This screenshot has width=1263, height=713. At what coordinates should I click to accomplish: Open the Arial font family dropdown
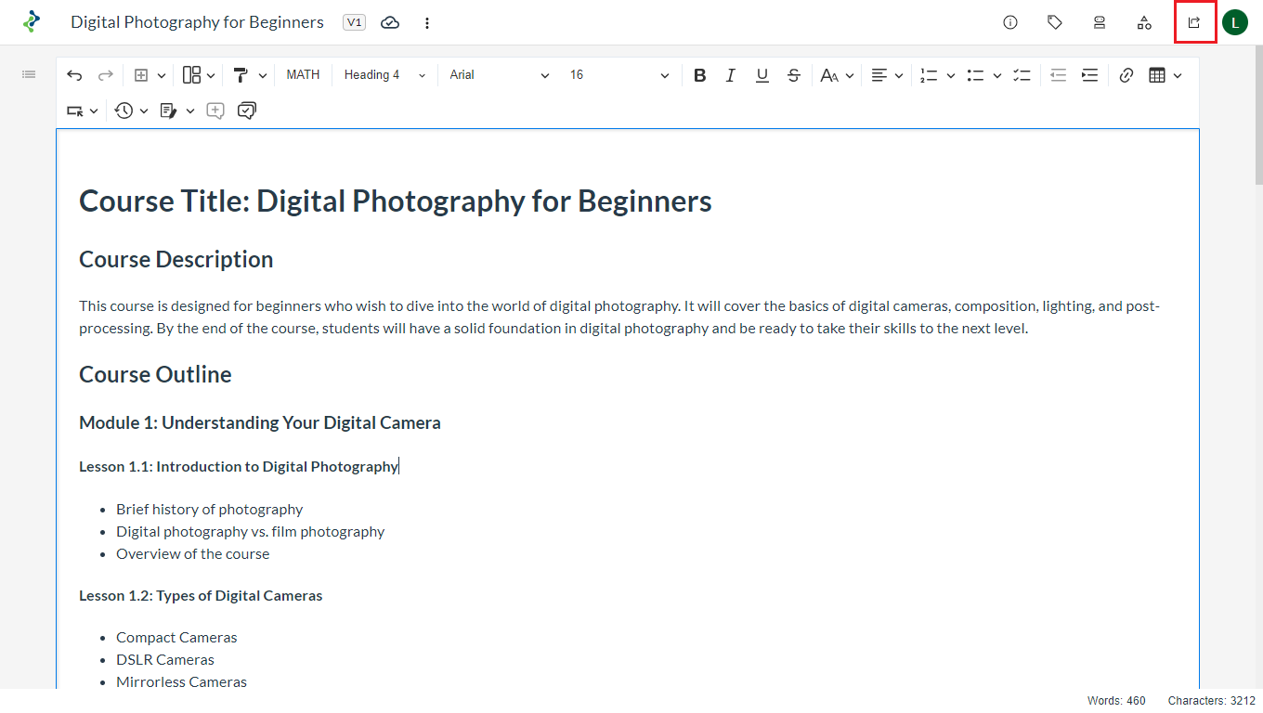499,75
